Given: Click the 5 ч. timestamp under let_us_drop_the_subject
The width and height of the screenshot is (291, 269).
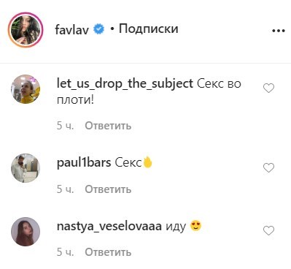Looking at the screenshot, I should (65, 126).
